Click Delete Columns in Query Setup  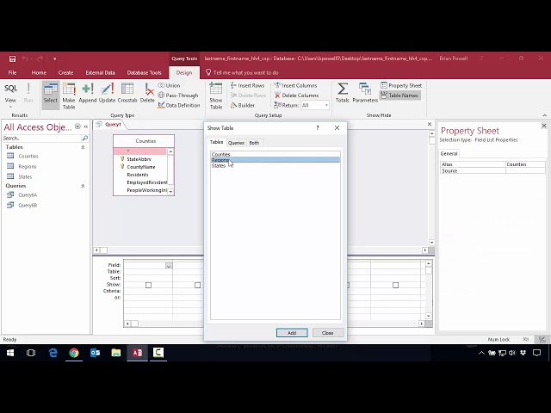pos(296,96)
